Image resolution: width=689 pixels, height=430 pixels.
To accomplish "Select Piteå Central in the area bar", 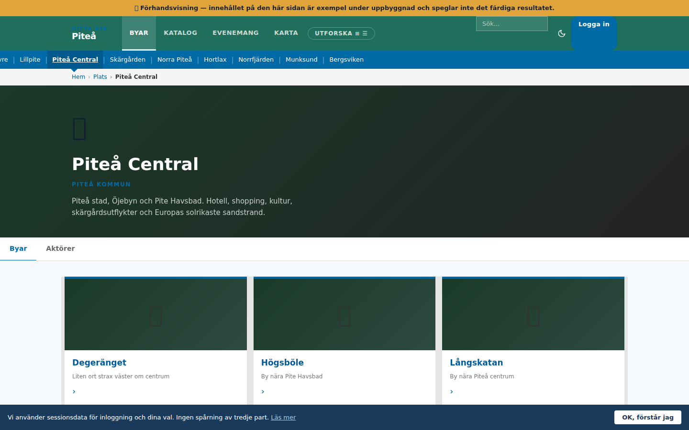I will pyautogui.click(x=75, y=60).
